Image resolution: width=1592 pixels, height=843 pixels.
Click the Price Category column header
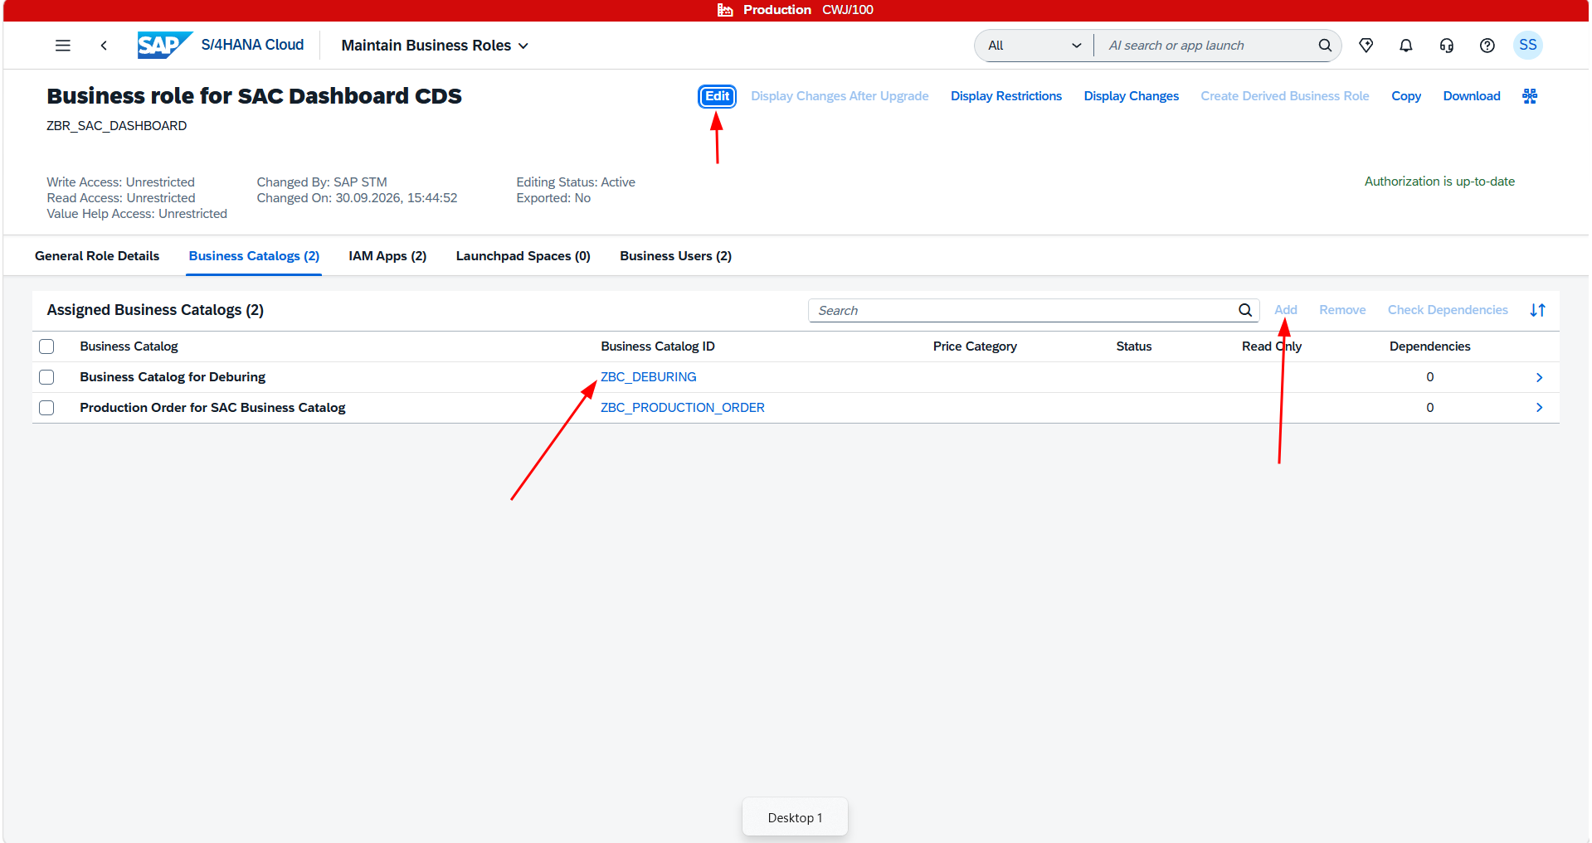click(975, 346)
